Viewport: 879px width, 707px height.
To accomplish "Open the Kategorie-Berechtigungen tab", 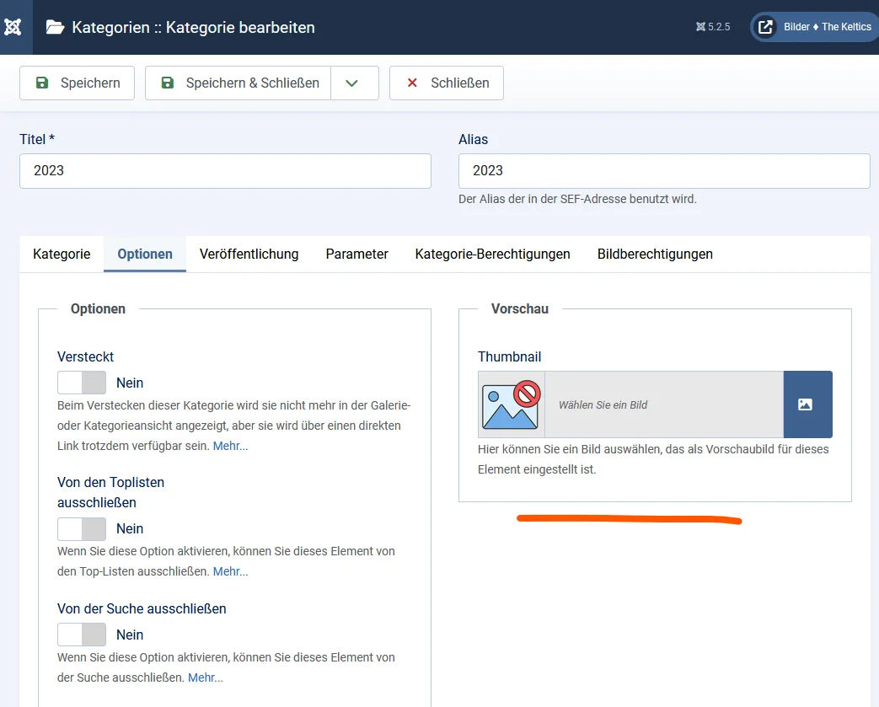I will (x=492, y=254).
